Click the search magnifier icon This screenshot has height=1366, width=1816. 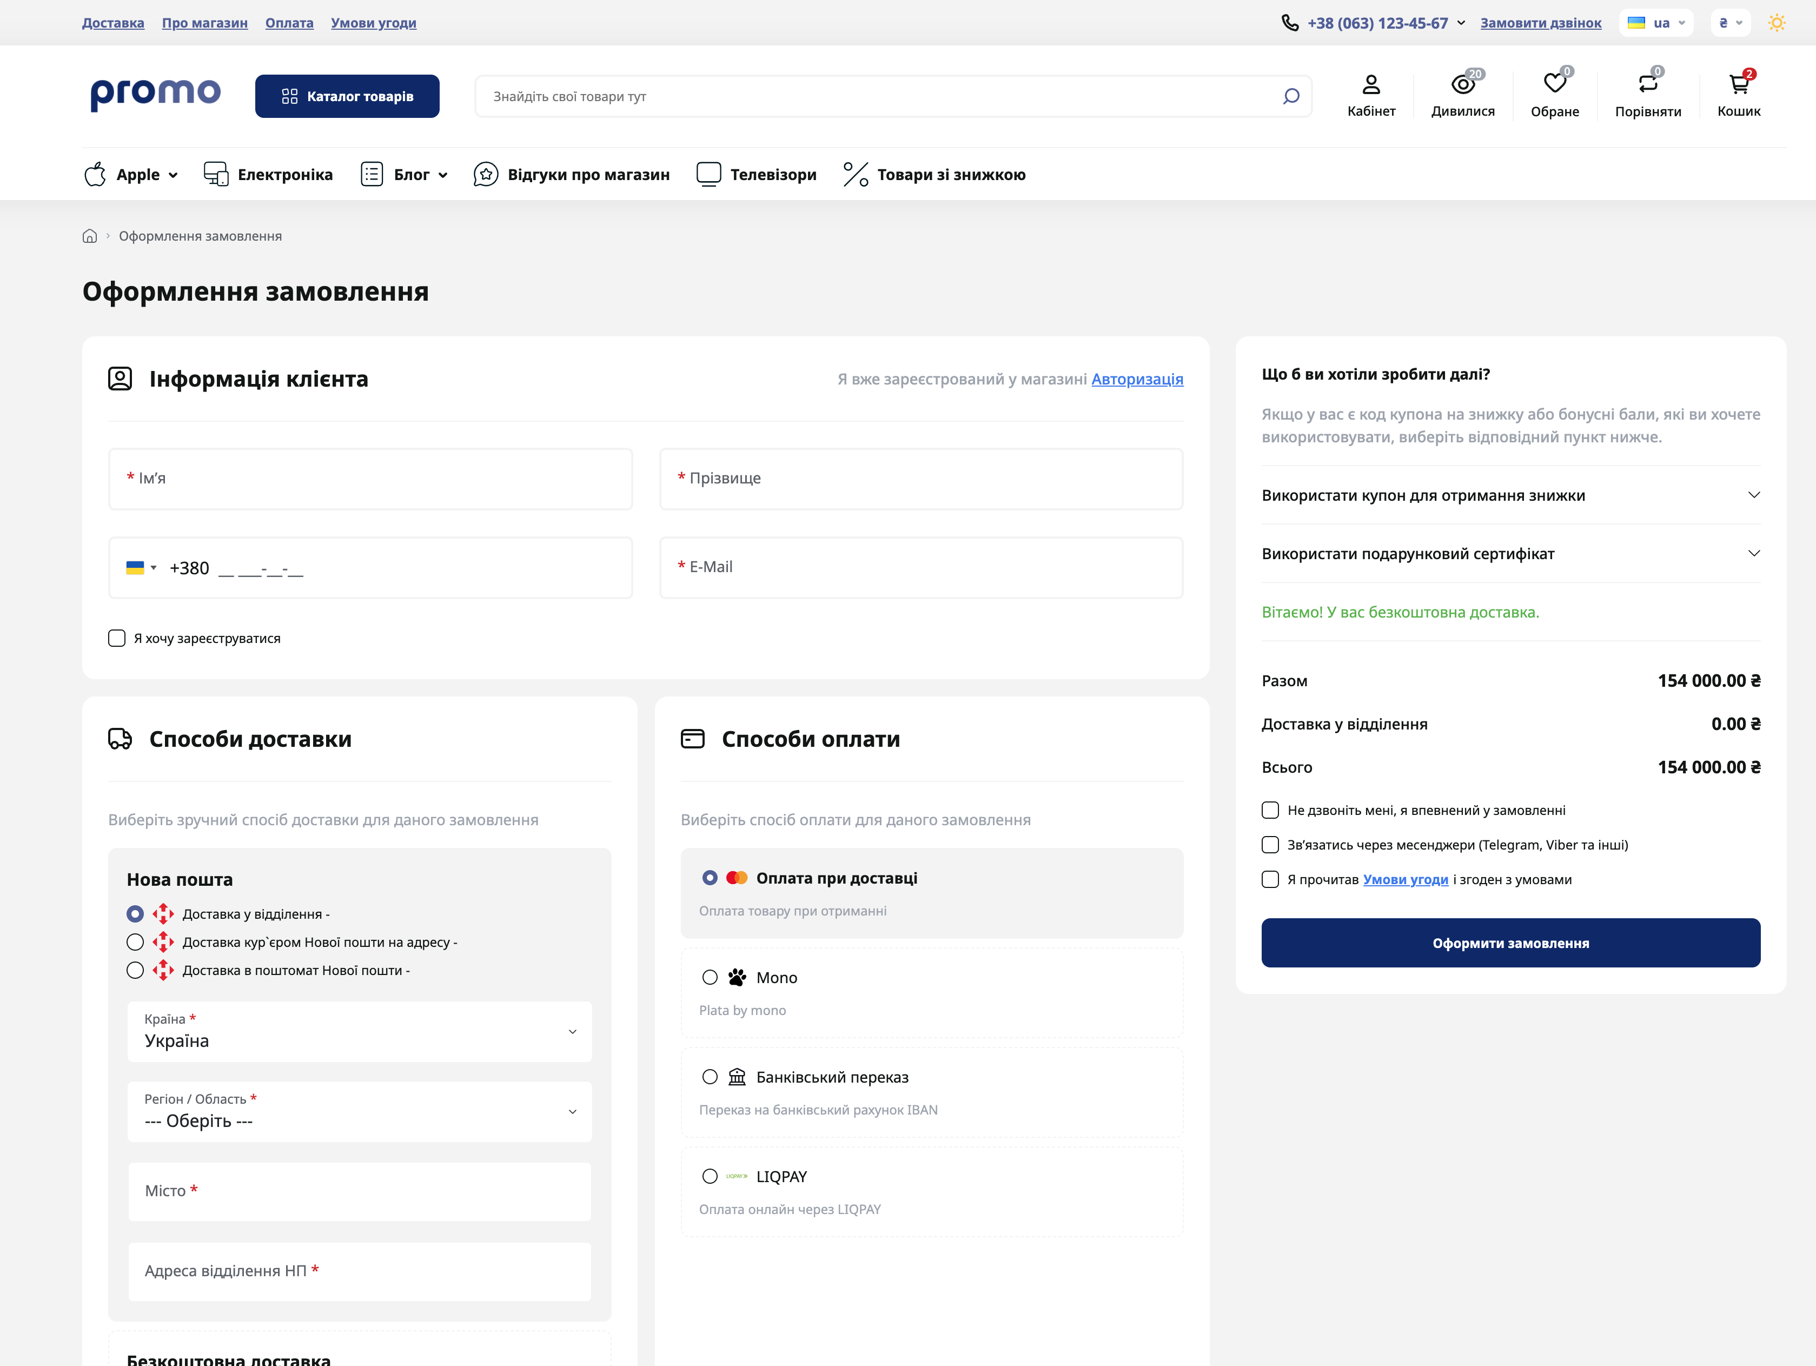1290,97
